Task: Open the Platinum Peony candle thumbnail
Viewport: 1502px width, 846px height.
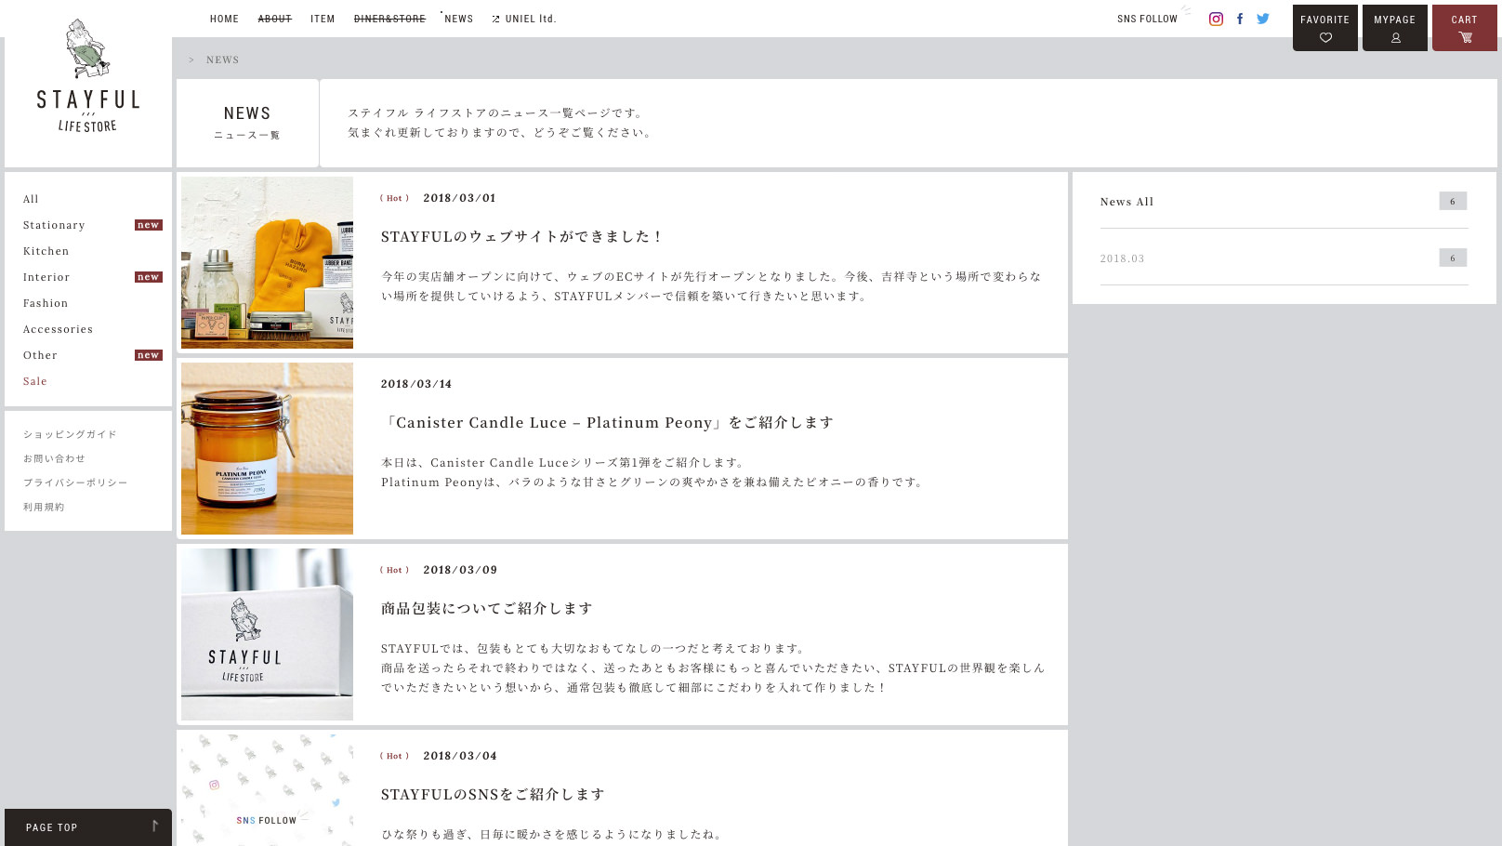Action: pyautogui.click(x=267, y=448)
